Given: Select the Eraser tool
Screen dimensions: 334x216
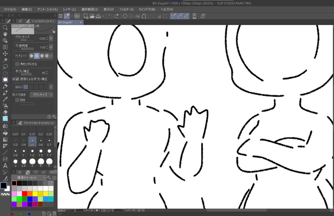Looking at the screenshot, I should (5, 112).
